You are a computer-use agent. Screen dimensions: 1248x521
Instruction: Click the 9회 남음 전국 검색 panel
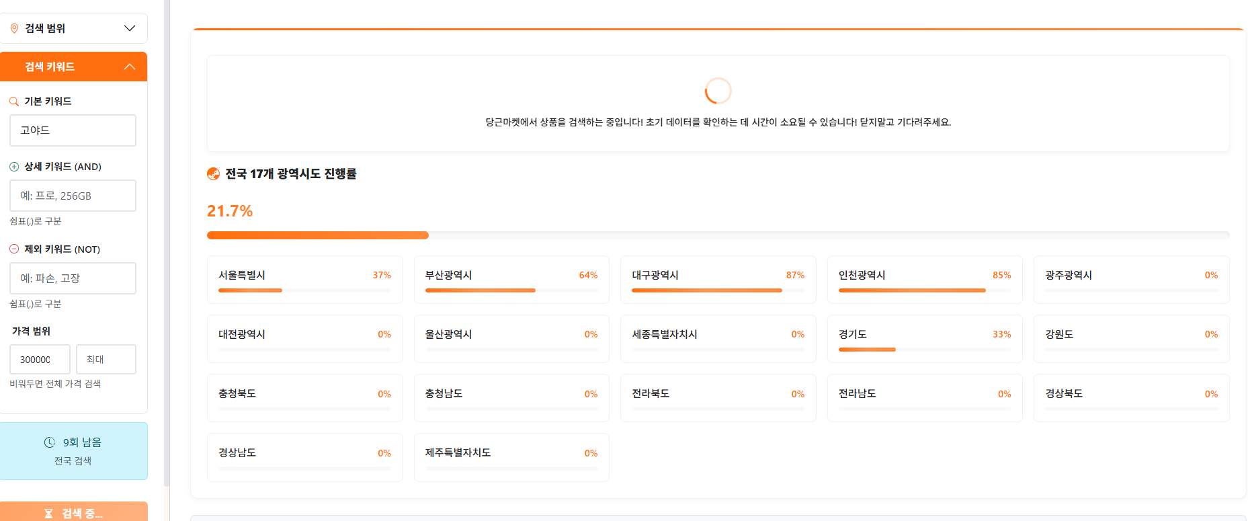[x=73, y=451]
